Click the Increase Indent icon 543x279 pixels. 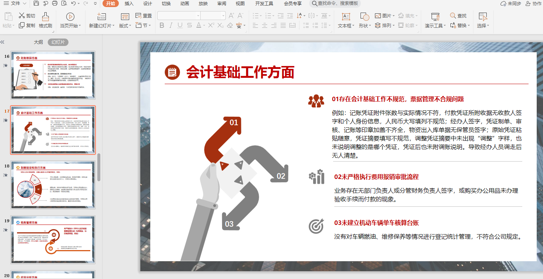289,16
